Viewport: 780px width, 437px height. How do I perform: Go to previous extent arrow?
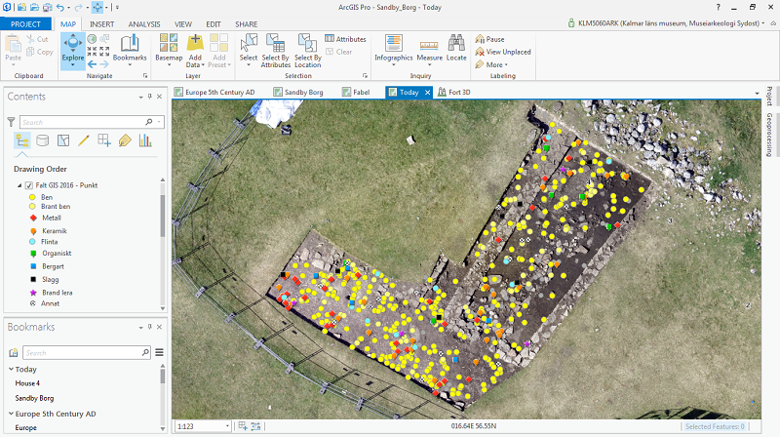click(x=92, y=64)
